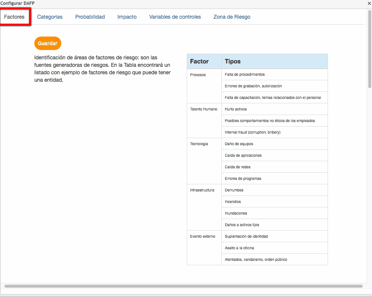The image size is (372, 297).
Task: Open the Categorias tab
Action: pos(50,17)
